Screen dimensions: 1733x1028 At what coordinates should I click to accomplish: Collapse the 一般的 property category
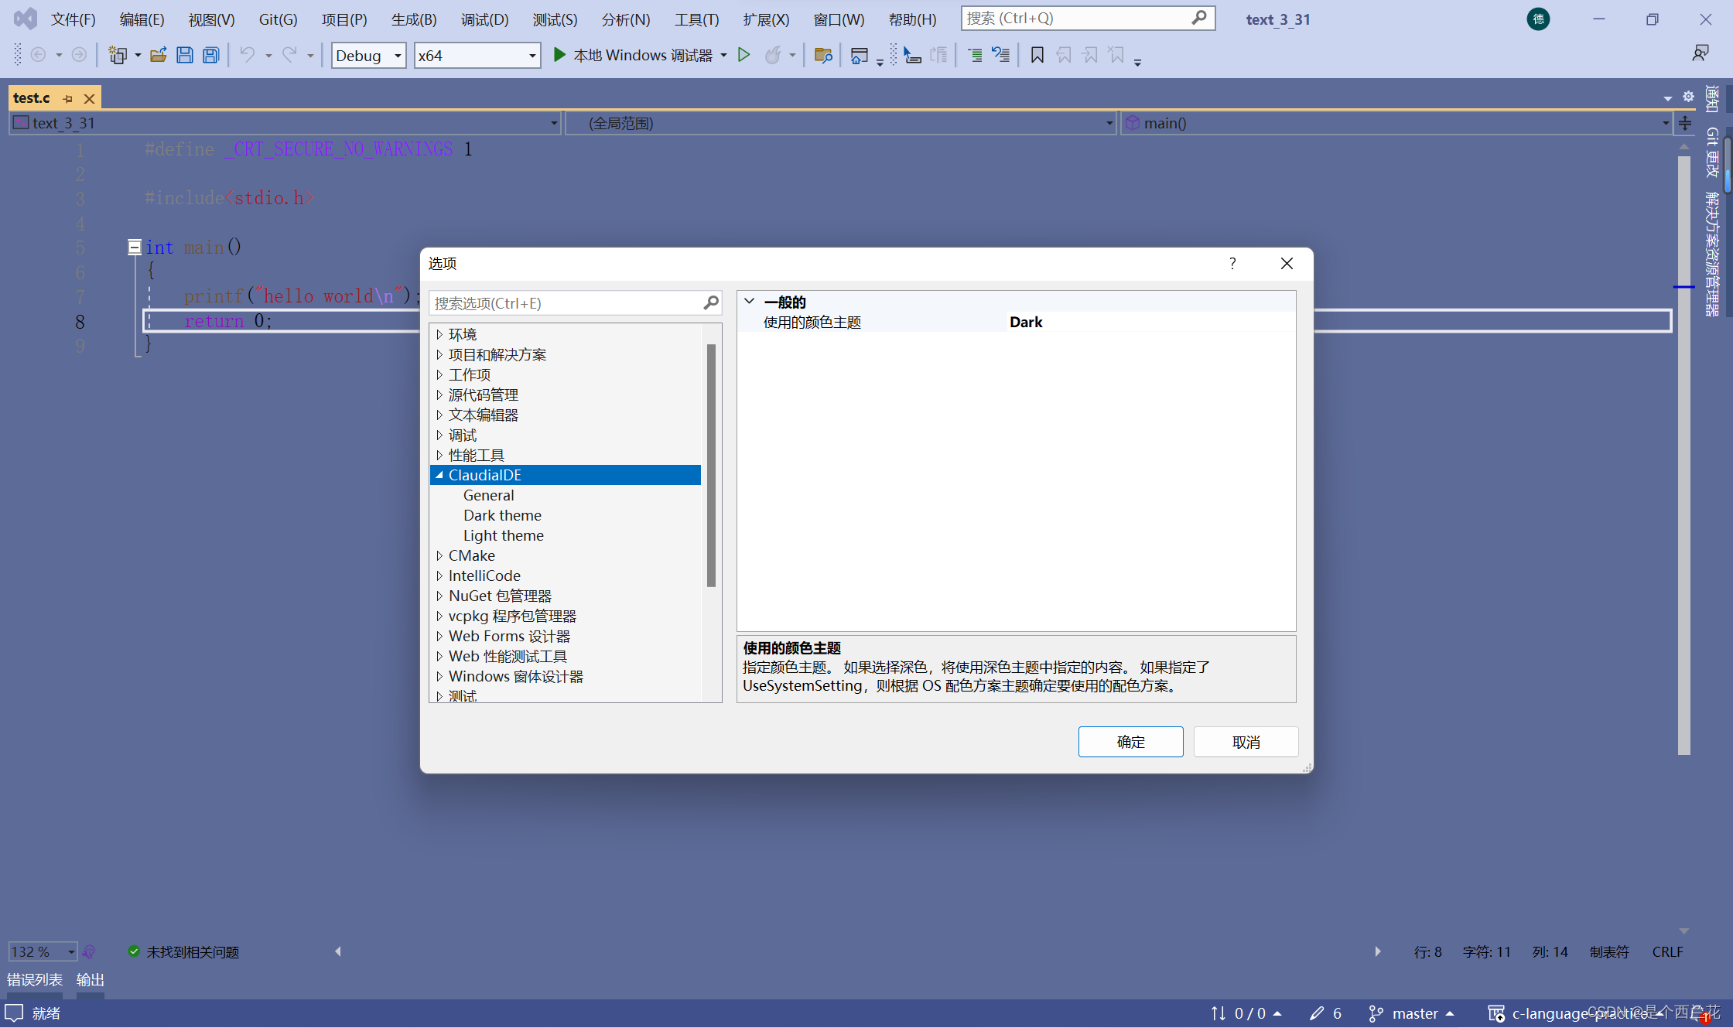(749, 302)
